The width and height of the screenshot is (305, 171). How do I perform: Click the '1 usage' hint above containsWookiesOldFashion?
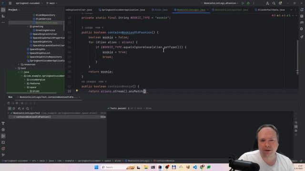click(87, 28)
